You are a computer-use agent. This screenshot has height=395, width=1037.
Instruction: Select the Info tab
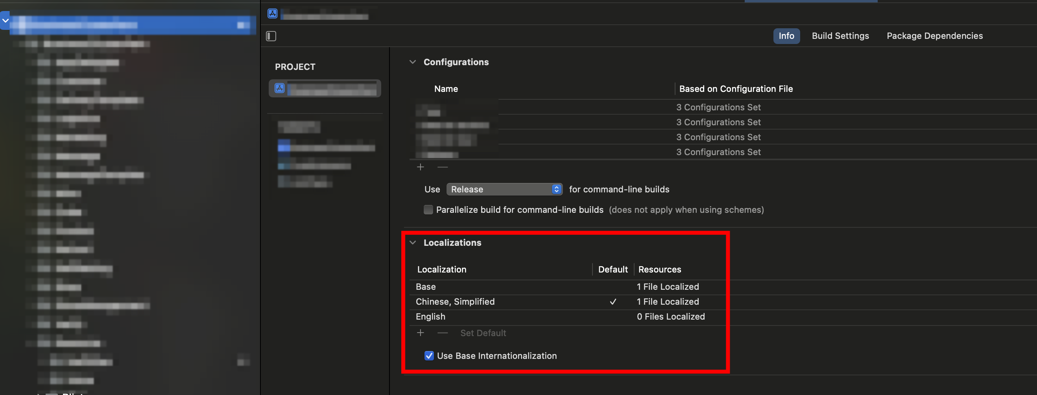pos(786,36)
